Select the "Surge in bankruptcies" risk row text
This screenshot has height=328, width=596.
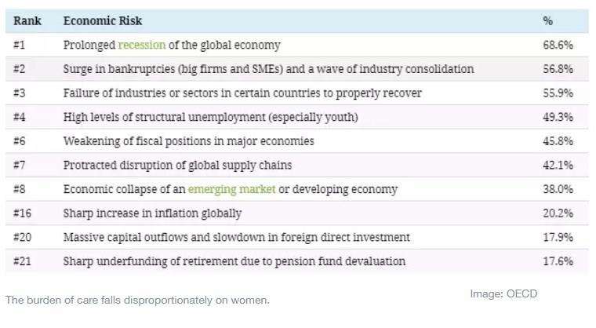[268, 69]
